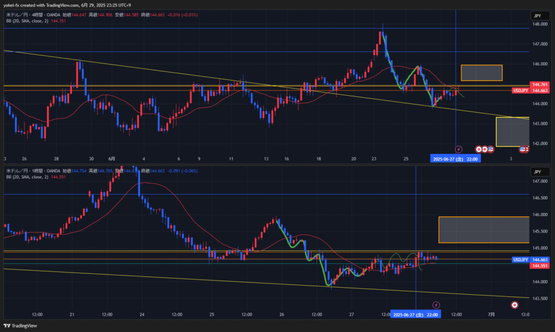The image size is (555, 332).
Task: Open the leftmost Japan flag event on the 4-hour chart
Action: (x=479, y=149)
